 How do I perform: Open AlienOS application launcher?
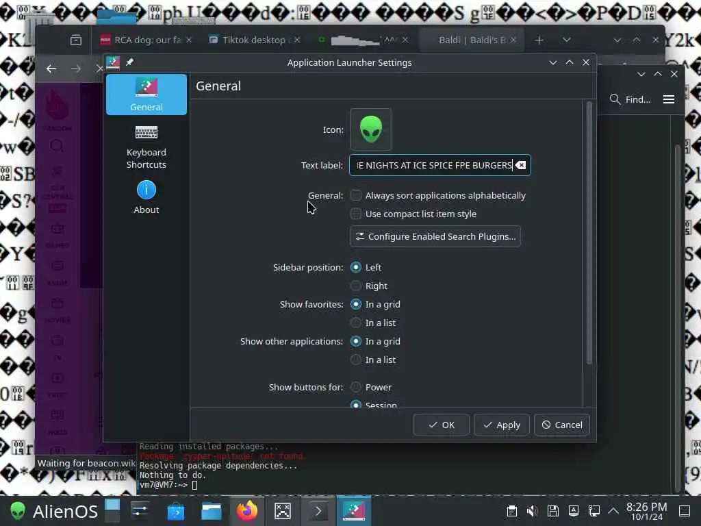click(53, 511)
